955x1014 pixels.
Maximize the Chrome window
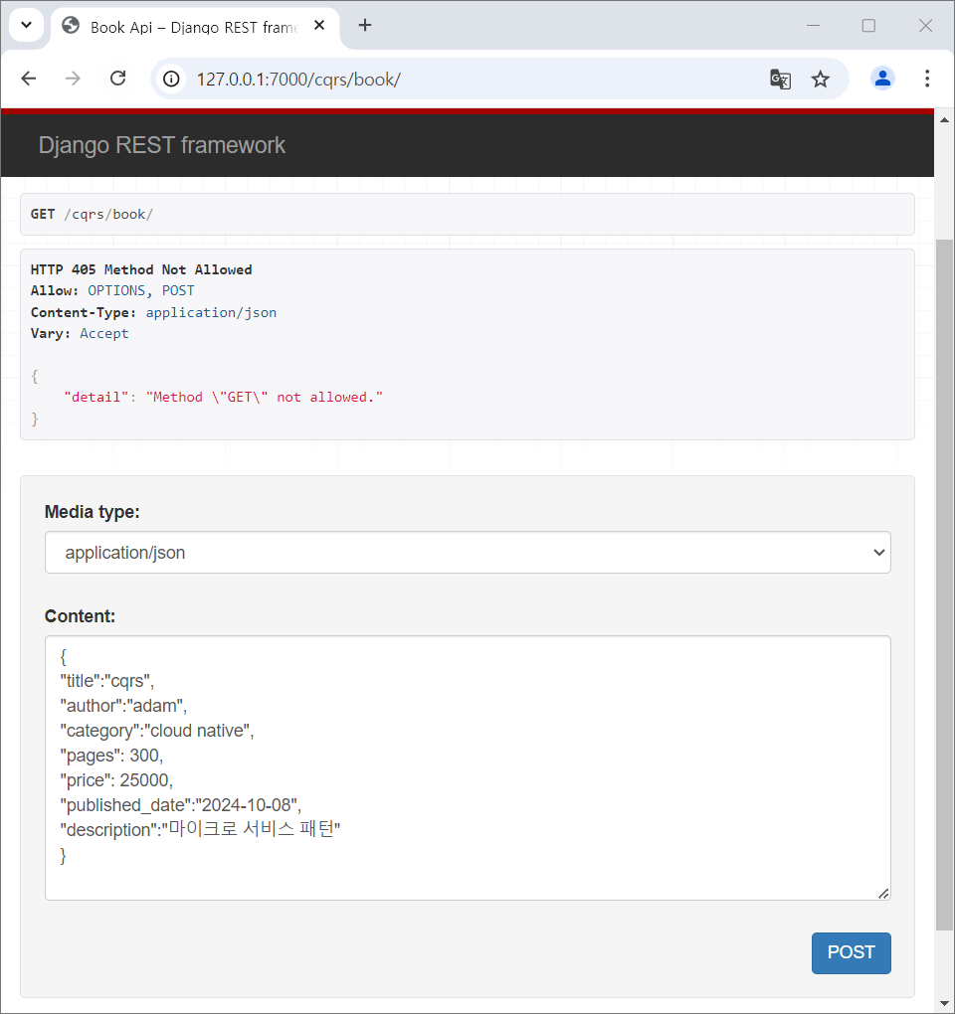pos(868,25)
